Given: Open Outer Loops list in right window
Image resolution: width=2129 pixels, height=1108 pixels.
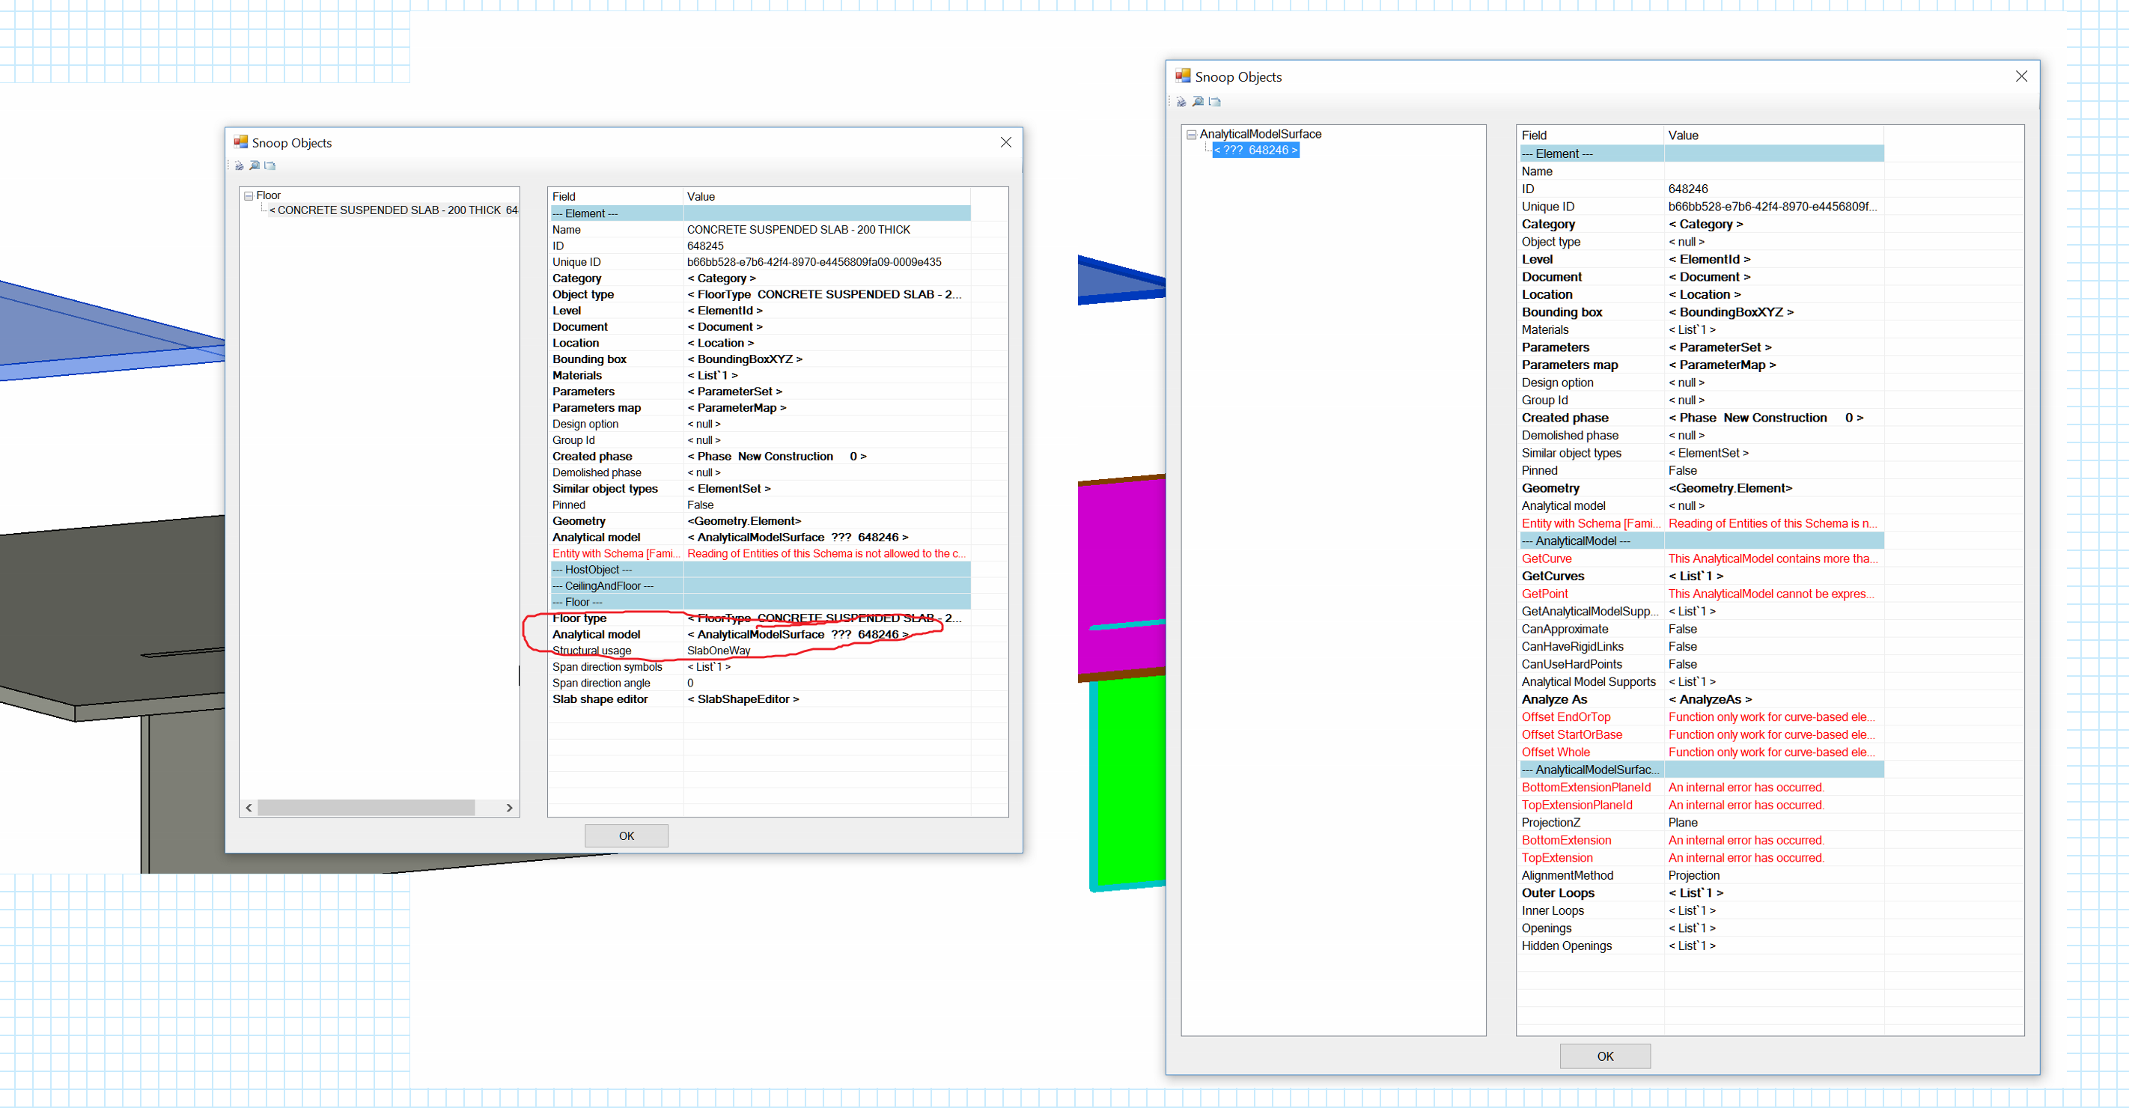Looking at the screenshot, I should (x=1695, y=893).
